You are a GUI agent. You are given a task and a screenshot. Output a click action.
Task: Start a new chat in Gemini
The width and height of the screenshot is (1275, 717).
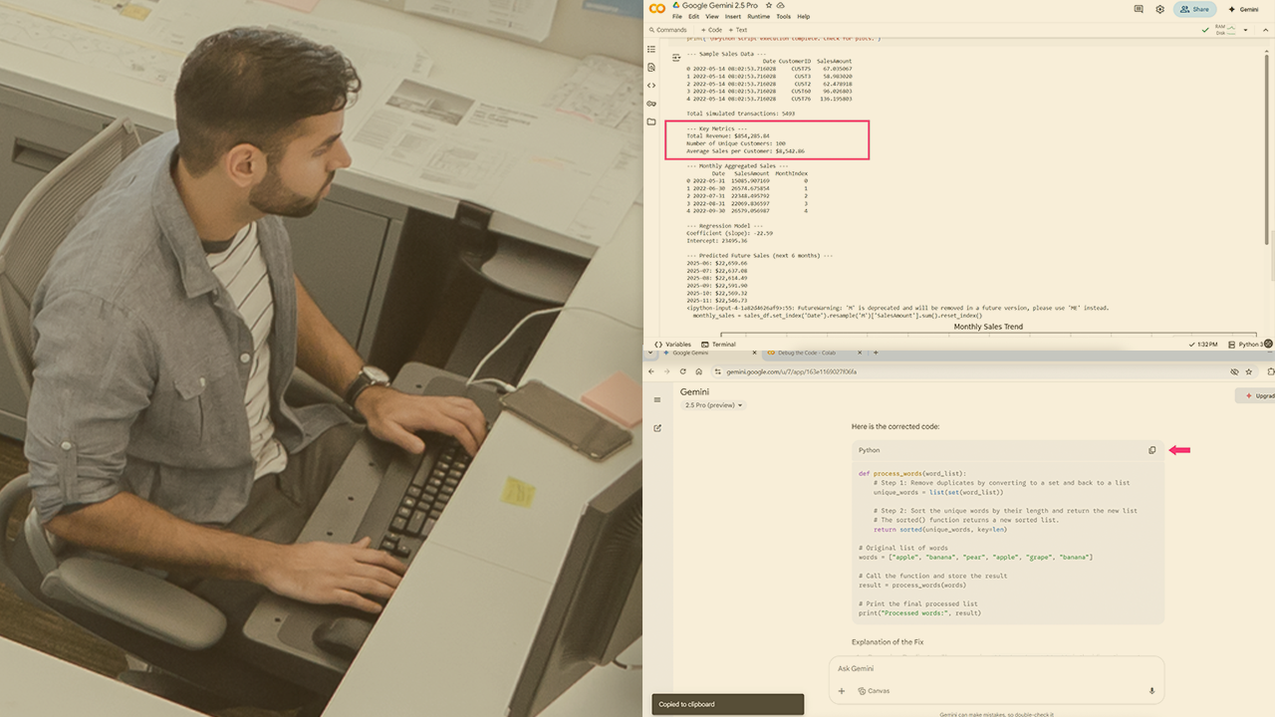pyautogui.click(x=657, y=428)
